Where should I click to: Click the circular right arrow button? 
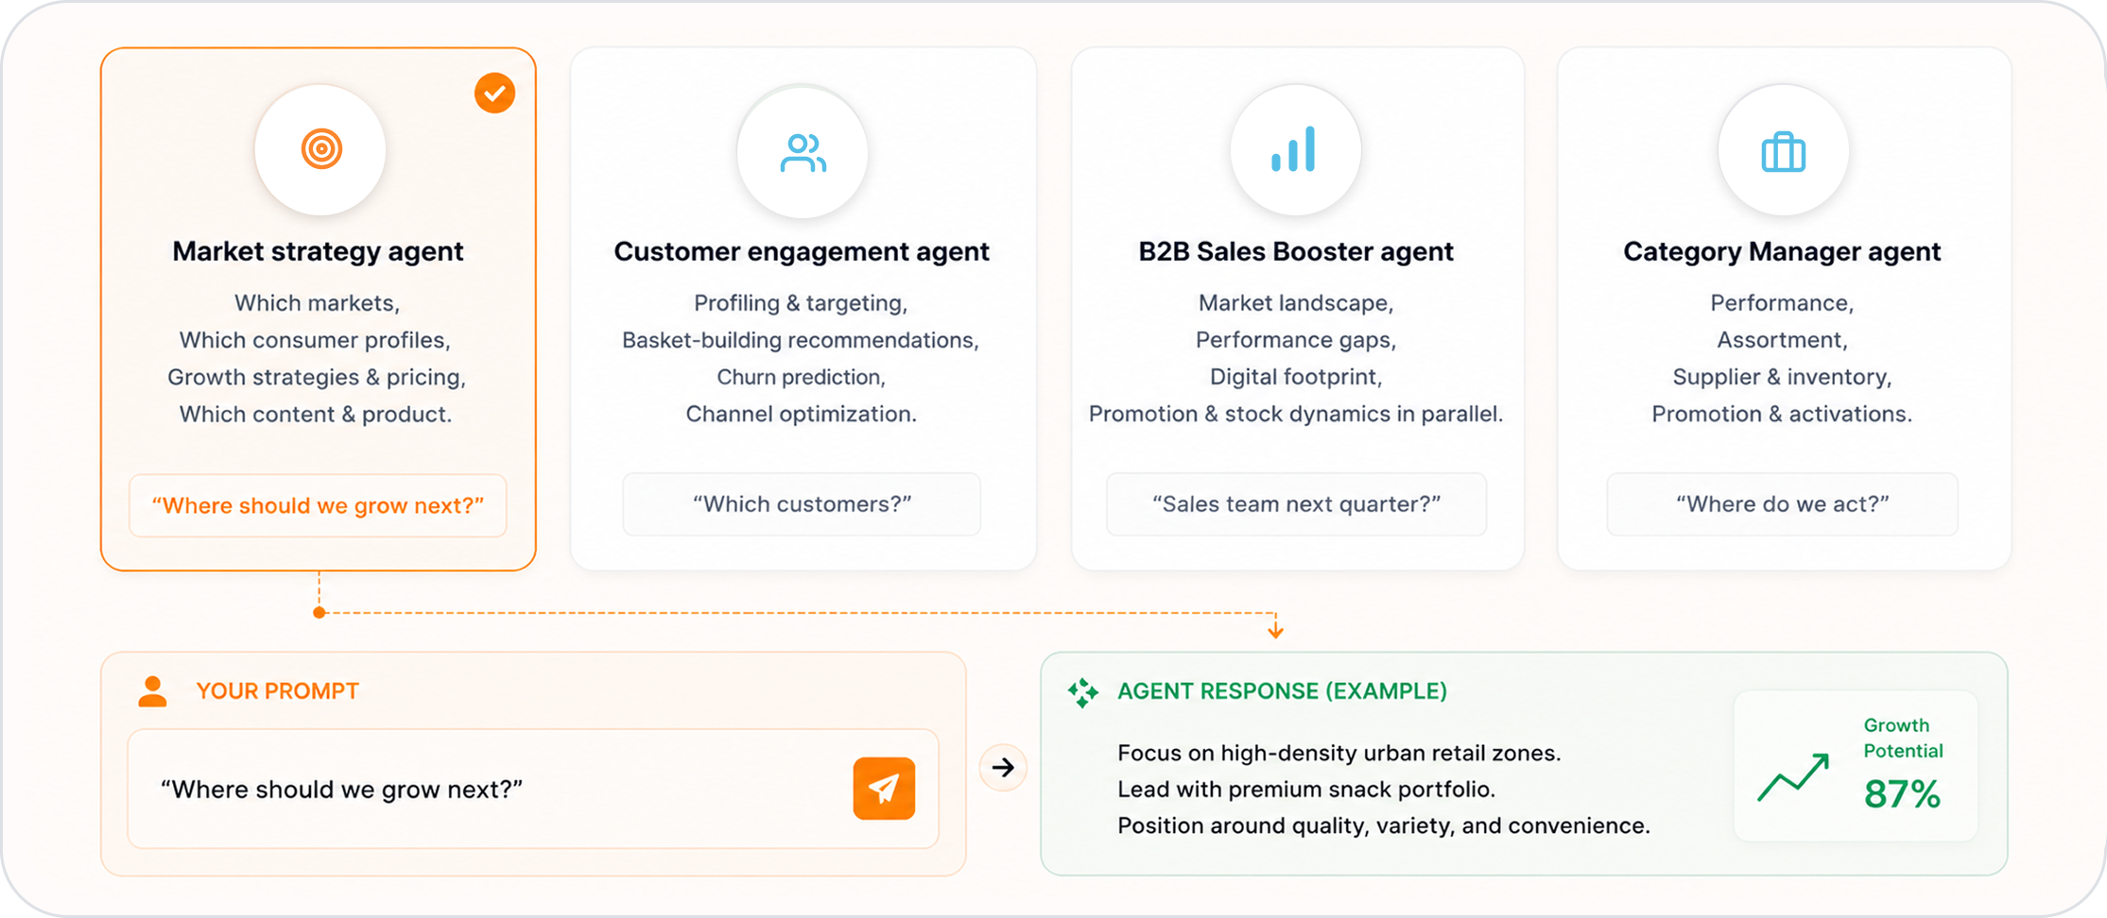[1003, 768]
